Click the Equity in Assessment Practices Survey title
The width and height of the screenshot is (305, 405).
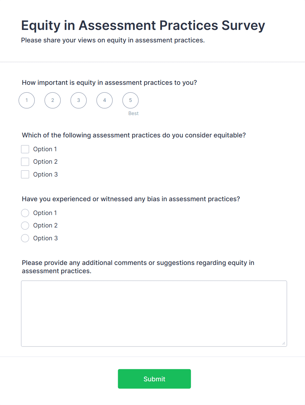pyautogui.click(x=143, y=25)
